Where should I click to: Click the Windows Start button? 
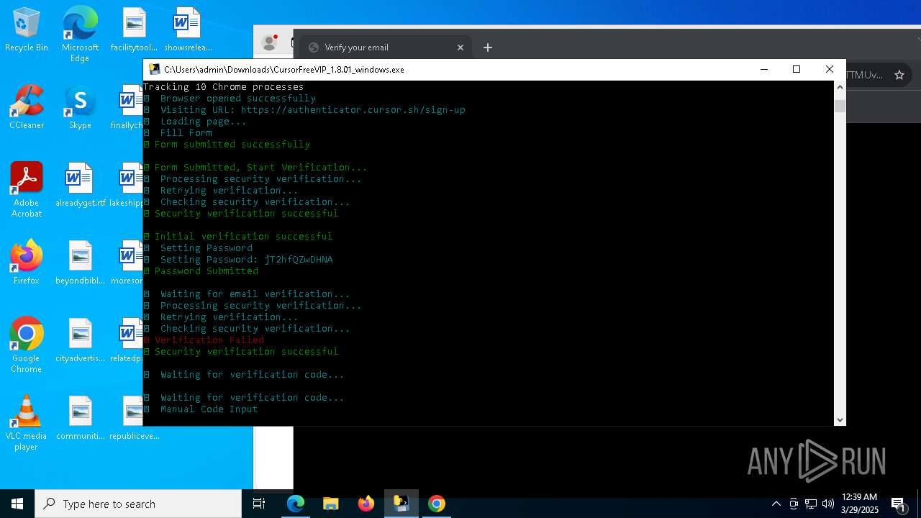click(x=17, y=504)
